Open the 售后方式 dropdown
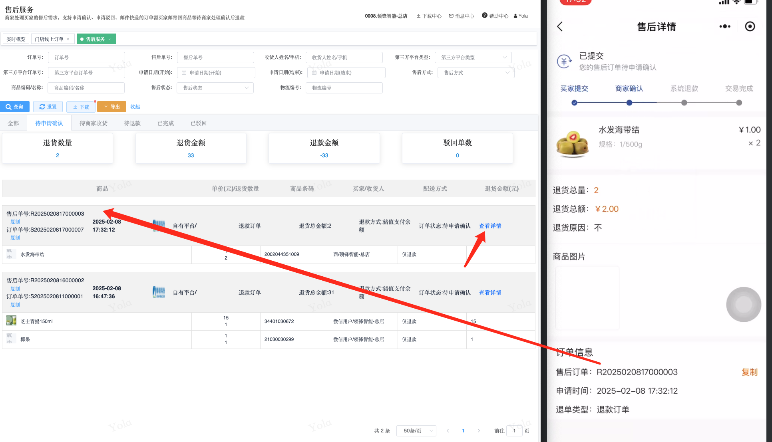 (476, 73)
